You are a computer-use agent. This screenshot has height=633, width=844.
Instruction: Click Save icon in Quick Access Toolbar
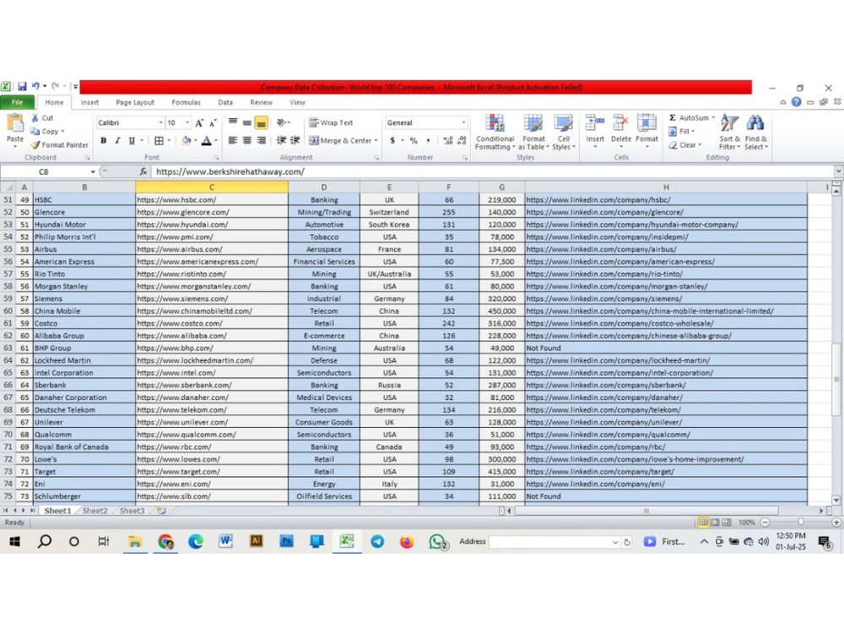[x=22, y=86]
